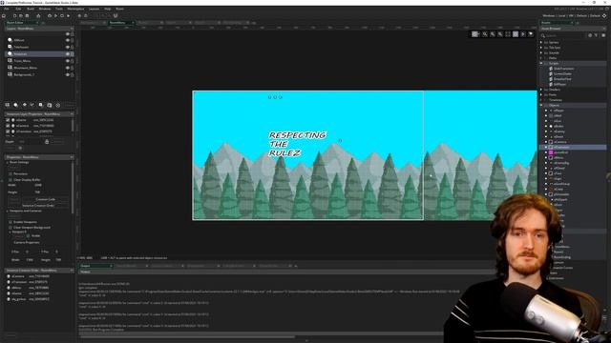Click the horizontal scrollbar under Output
The width and height of the screenshot is (611, 343).
tap(187, 336)
